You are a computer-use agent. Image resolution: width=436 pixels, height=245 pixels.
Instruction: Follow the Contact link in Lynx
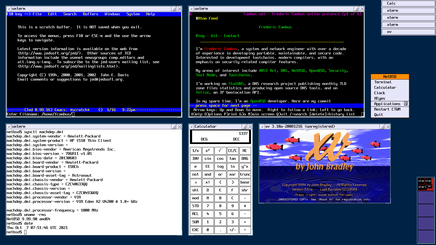tap(232, 36)
